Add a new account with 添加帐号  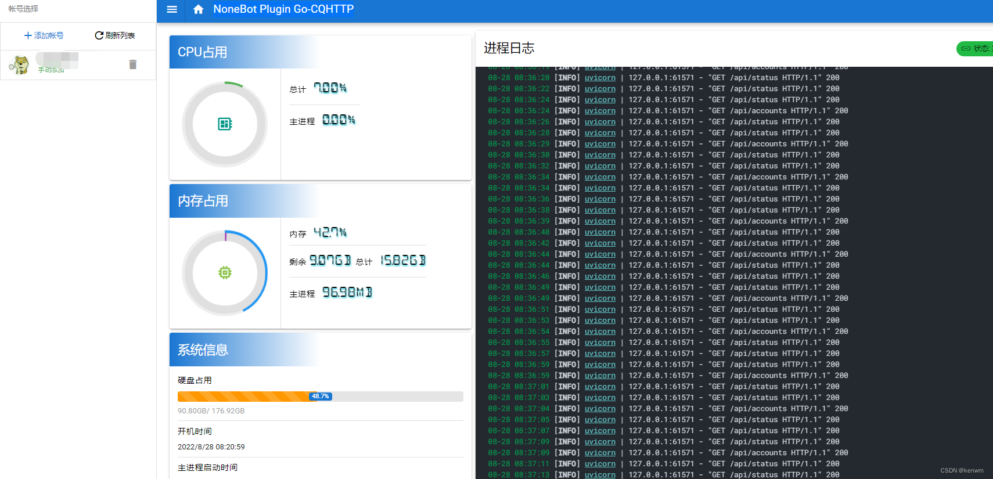[44, 35]
